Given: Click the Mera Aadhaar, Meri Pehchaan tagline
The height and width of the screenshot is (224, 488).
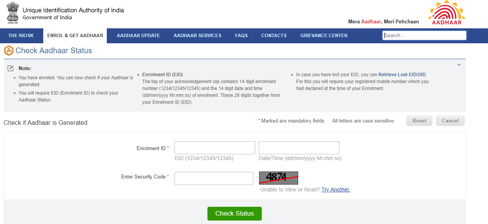Looking at the screenshot, I should (x=383, y=21).
